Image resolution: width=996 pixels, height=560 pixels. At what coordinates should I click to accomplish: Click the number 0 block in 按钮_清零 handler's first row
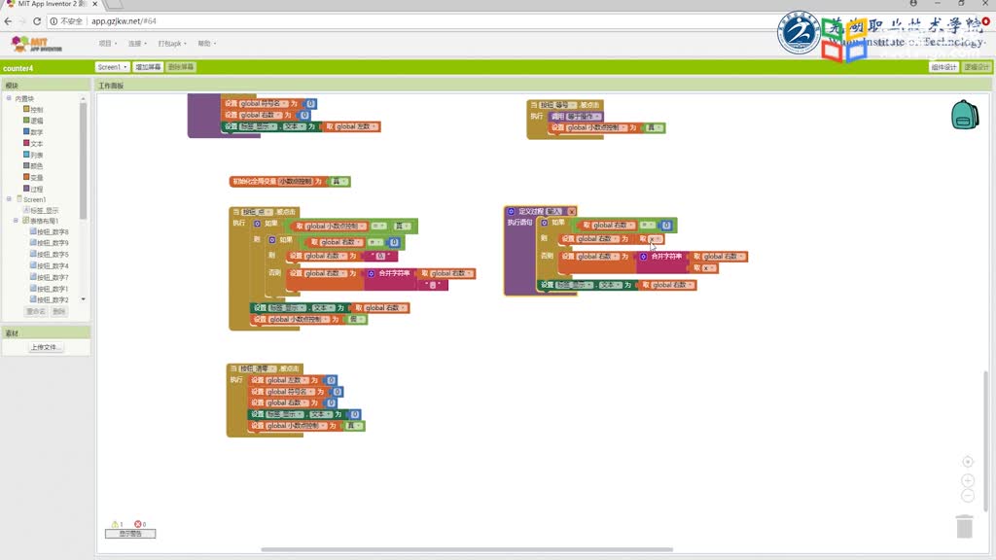tap(331, 380)
